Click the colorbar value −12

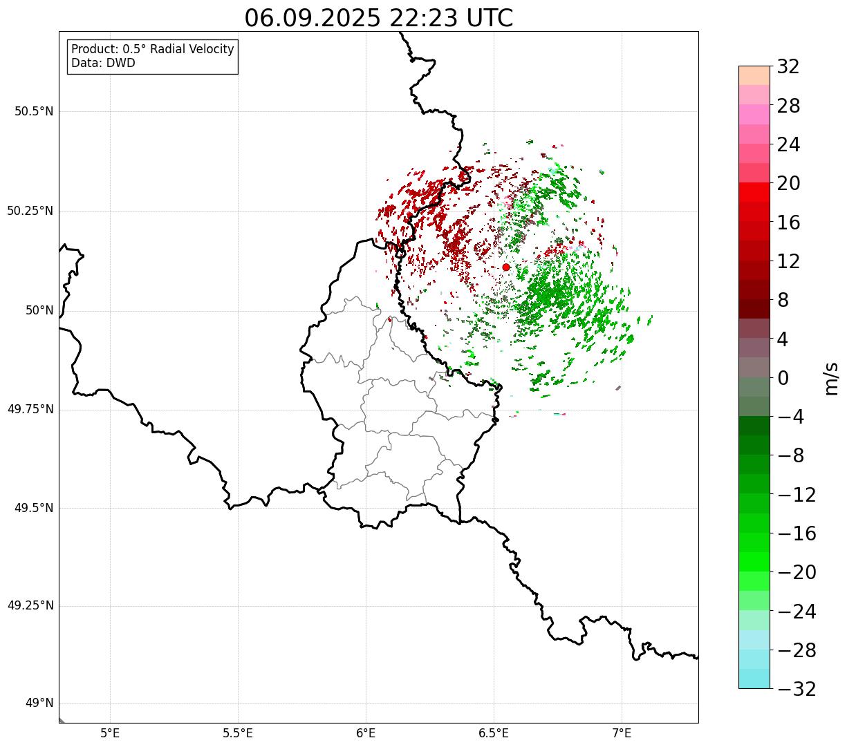point(797,495)
